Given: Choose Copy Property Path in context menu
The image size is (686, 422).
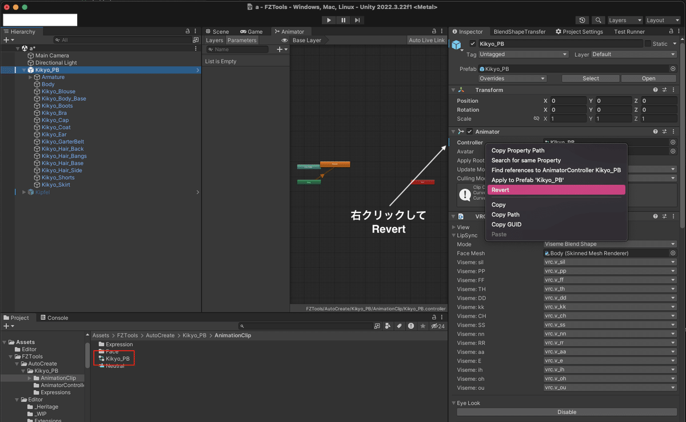Looking at the screenshot, I should pos(518,151).
